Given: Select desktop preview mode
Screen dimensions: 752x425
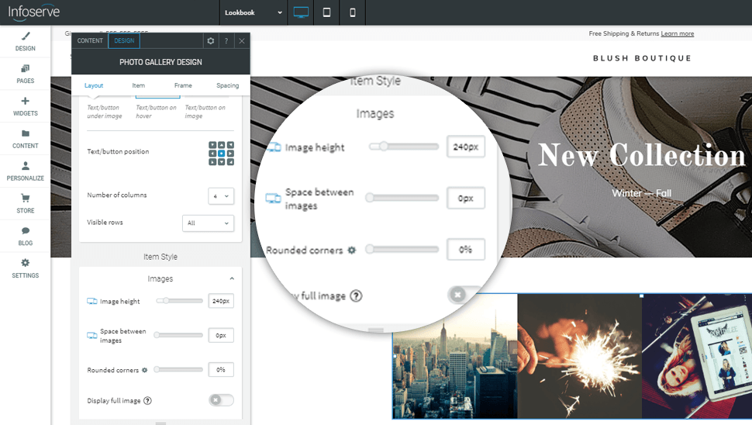Looking at the screenshot, I should click(x=301, y=12).
